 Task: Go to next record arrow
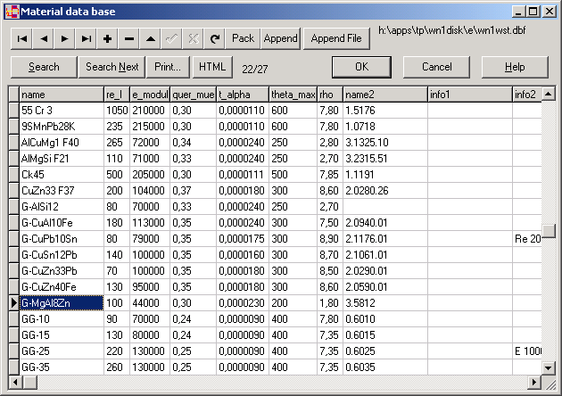[x=64, y=38]
